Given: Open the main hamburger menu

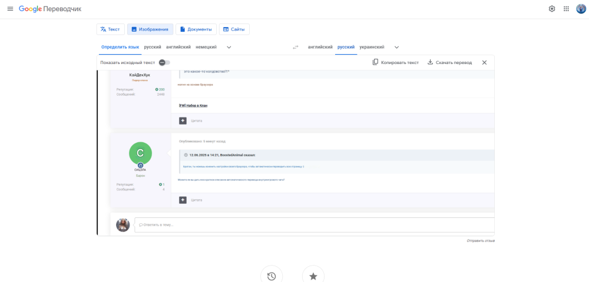Looking at the screenshot, I should tap(10, 9).
